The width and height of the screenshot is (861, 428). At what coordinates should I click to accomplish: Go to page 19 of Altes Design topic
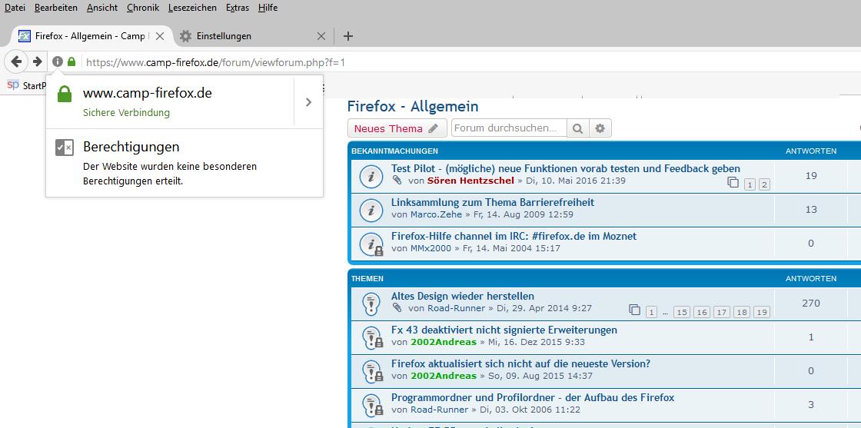tap(762, 312)
